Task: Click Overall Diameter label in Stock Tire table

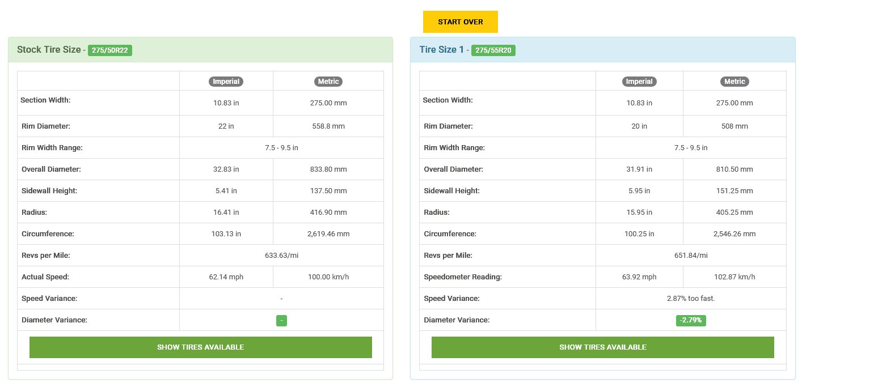Action: pos(51,169)
